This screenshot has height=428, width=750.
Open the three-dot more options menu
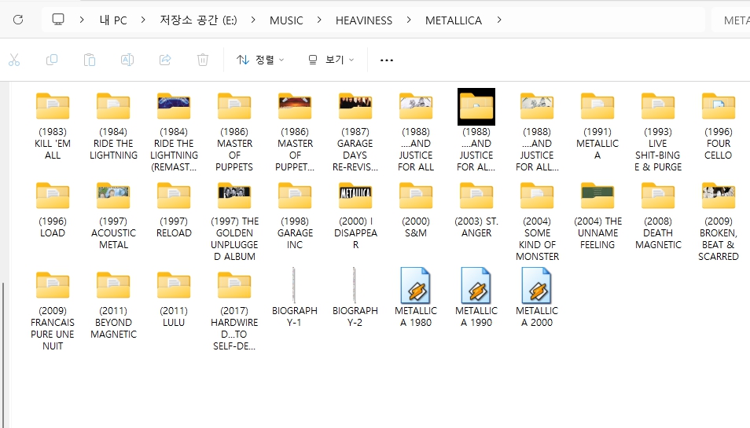387,60
